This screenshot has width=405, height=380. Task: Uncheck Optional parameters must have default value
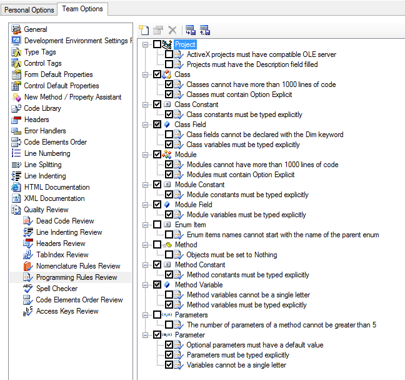click(169, 345)
